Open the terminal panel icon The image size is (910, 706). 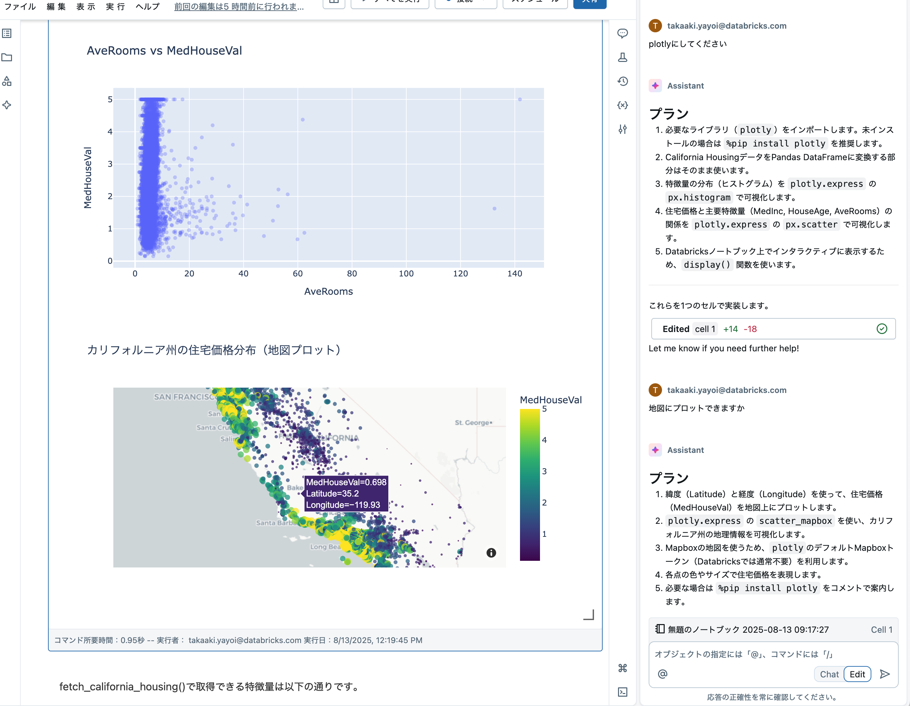pos(623,692)
